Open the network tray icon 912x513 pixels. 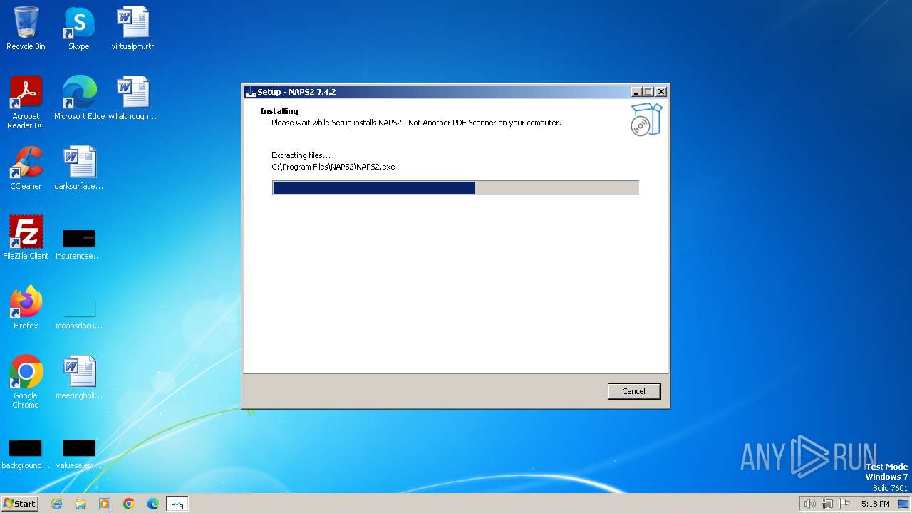[x=826, y=504]
